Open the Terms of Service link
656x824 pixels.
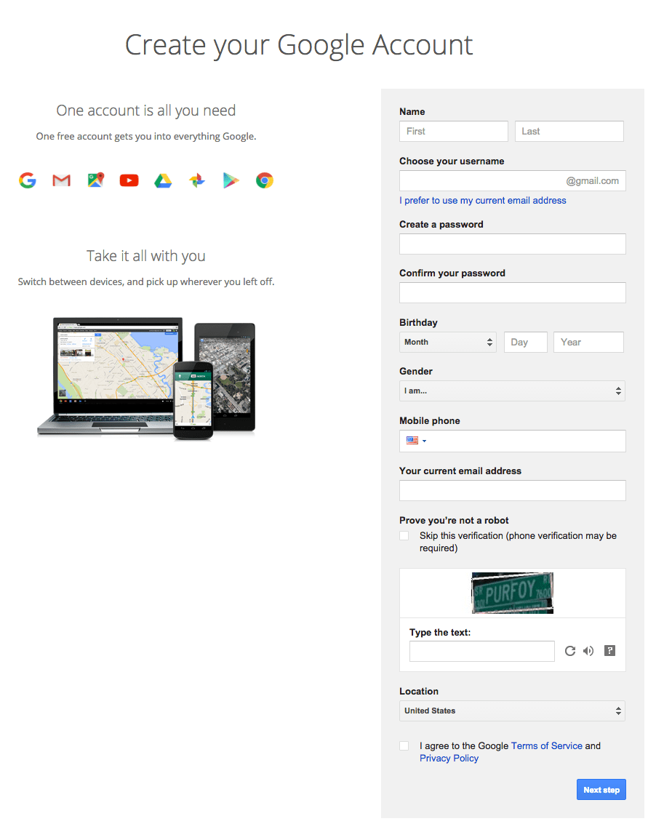(x=547, y=745)
